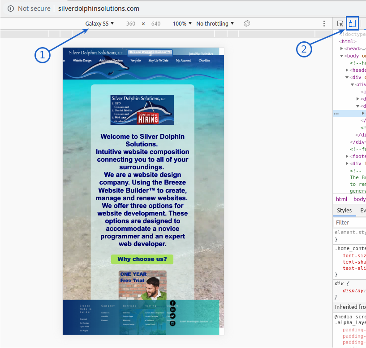Click the Get Plugins footer link
The image size is (366, 348).
[x=84, y=330]
